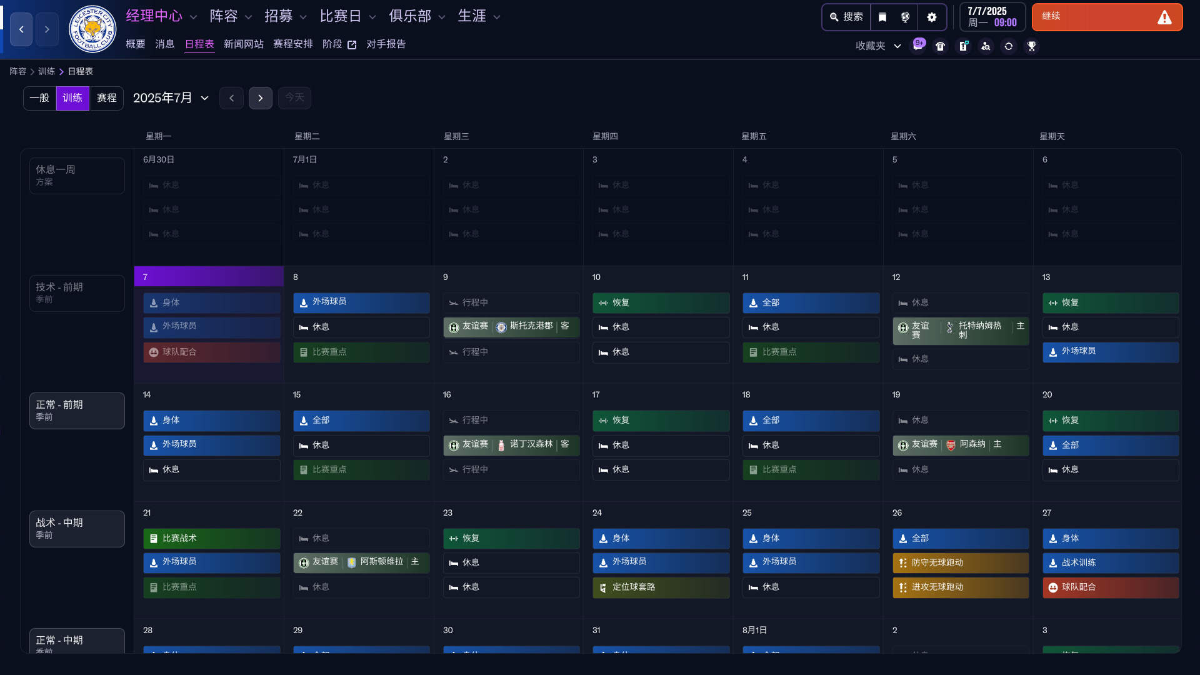Expand the 收藏夹 favorites dropdown
Viewport: 1200px width, 675px height.
[x=877, y=46]
